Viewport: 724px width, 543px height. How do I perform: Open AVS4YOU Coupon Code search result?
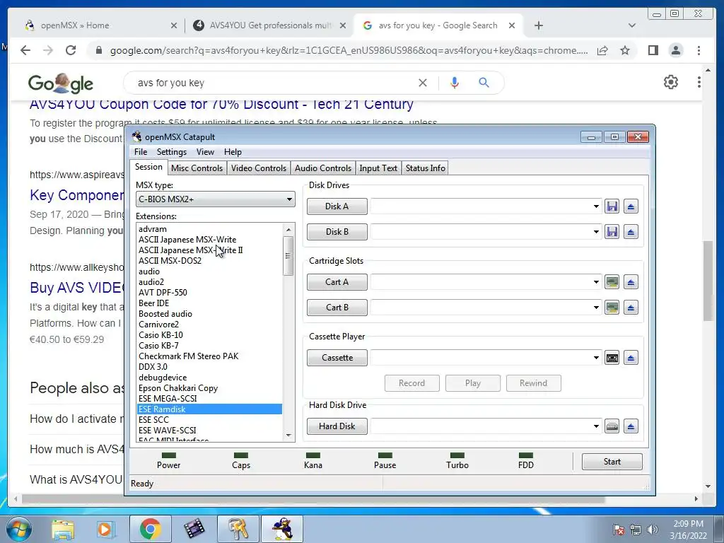point(221,105)
